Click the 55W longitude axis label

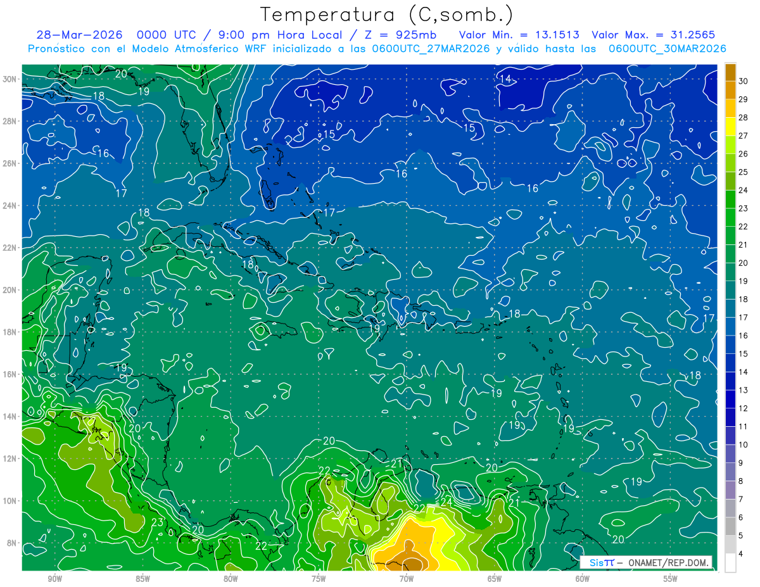point(671,579)
